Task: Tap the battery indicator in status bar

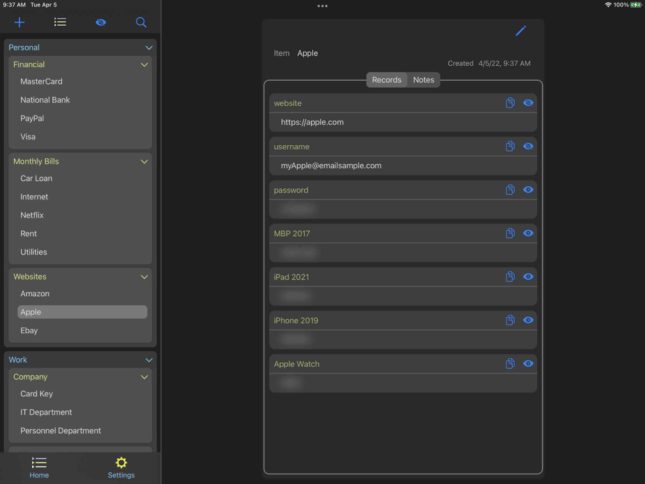Action: pos(635,5)
